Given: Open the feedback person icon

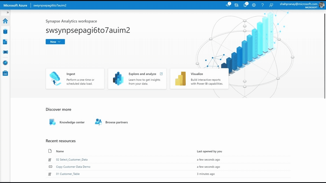Looking at the screenshot, I should 271,5.
